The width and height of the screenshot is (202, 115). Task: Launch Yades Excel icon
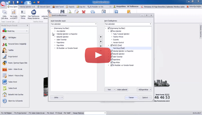(x=4, y=88)
